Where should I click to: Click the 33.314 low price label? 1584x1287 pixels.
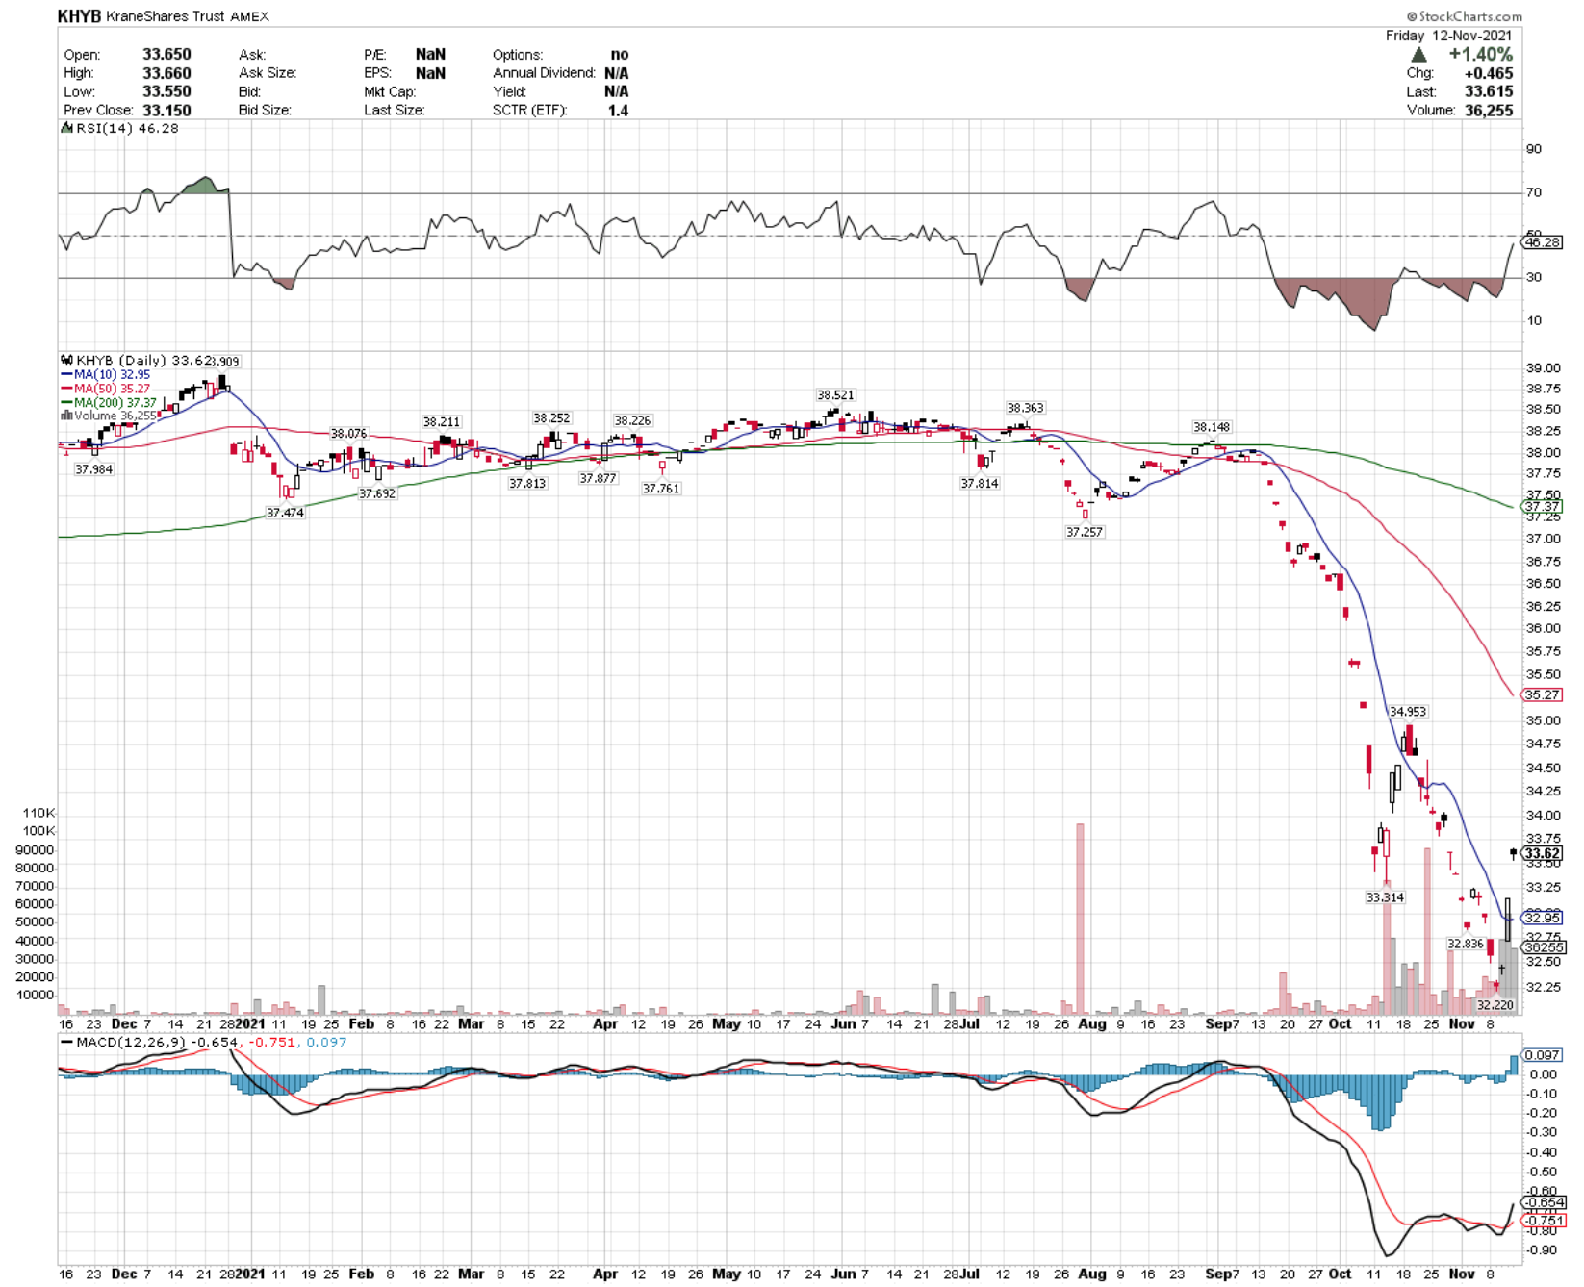click(1385, 897)
